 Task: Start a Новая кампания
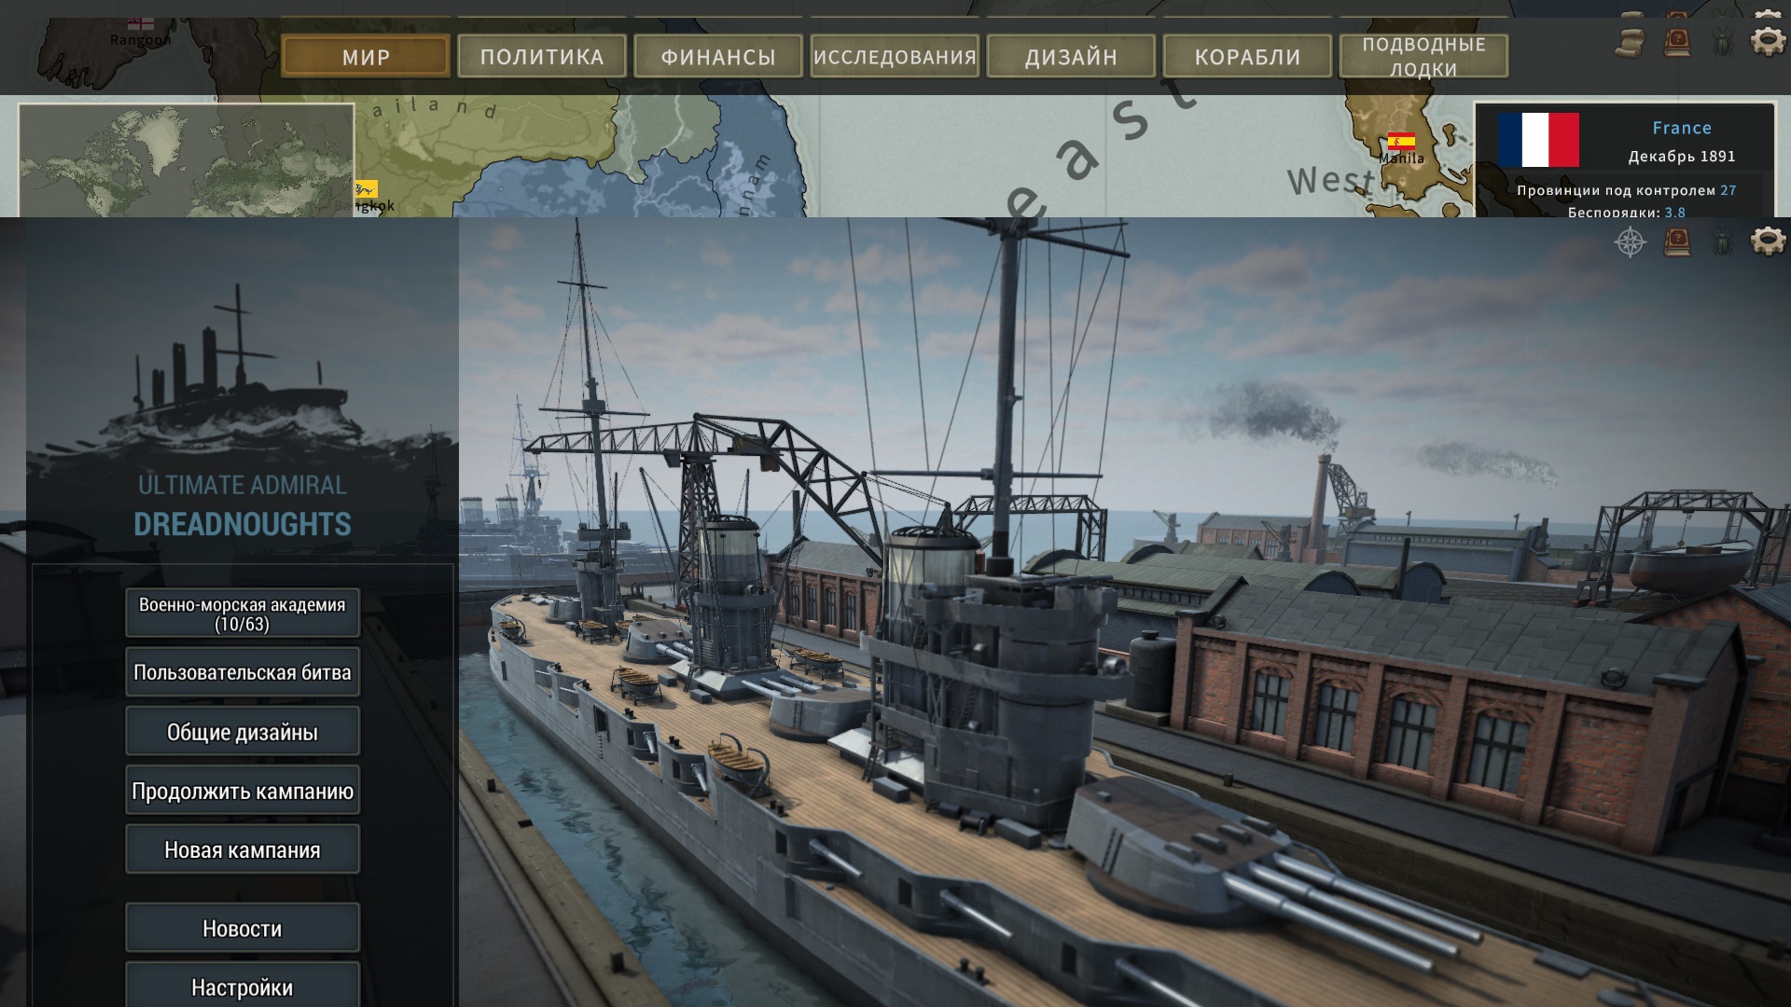[243, 849]
